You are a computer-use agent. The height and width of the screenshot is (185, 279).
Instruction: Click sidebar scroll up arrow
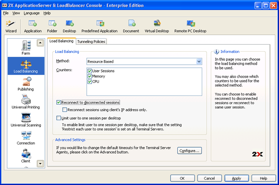(41, 43)
